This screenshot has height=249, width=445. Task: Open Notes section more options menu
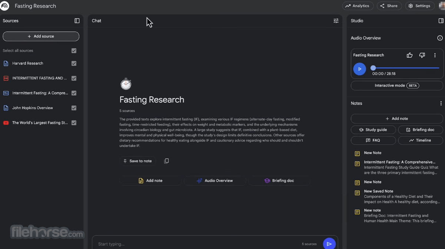coord(441,103)
